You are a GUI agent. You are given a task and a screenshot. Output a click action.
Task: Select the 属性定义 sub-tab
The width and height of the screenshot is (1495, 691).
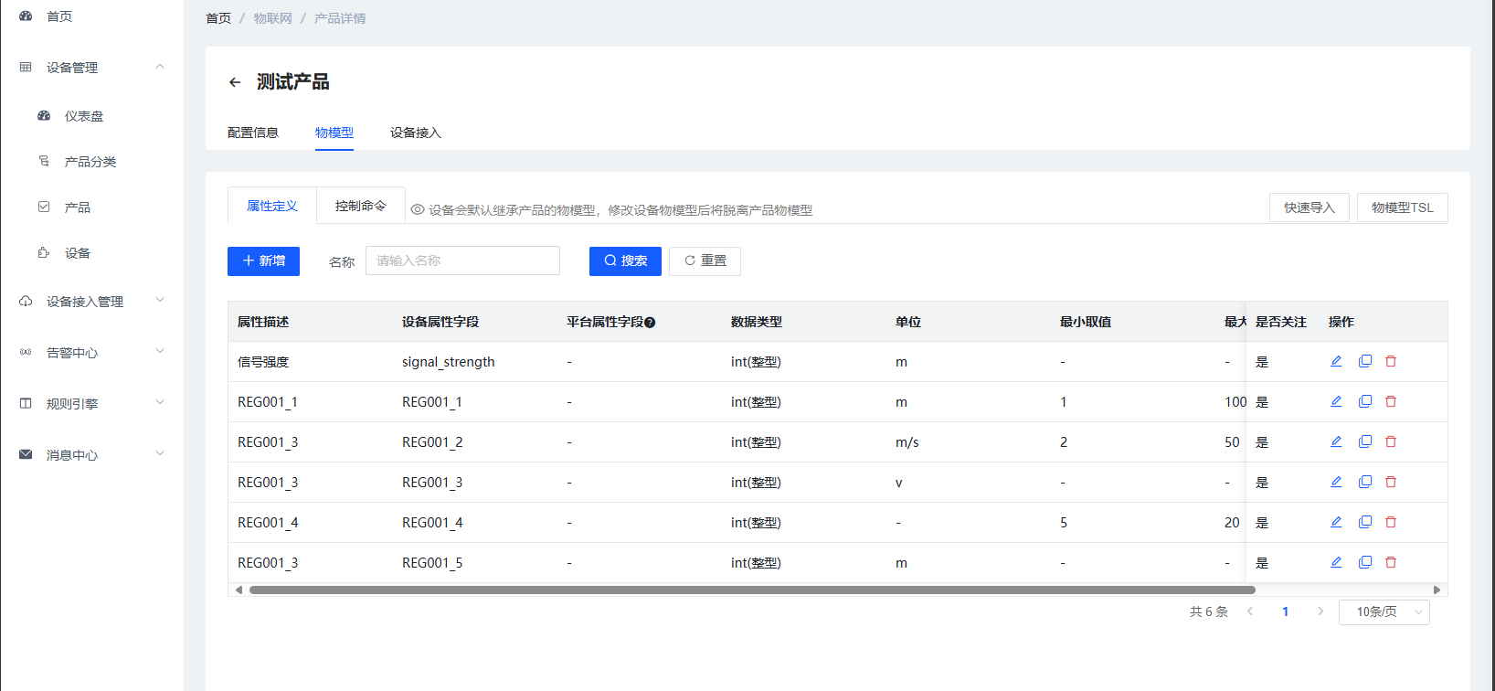[272, 206]
